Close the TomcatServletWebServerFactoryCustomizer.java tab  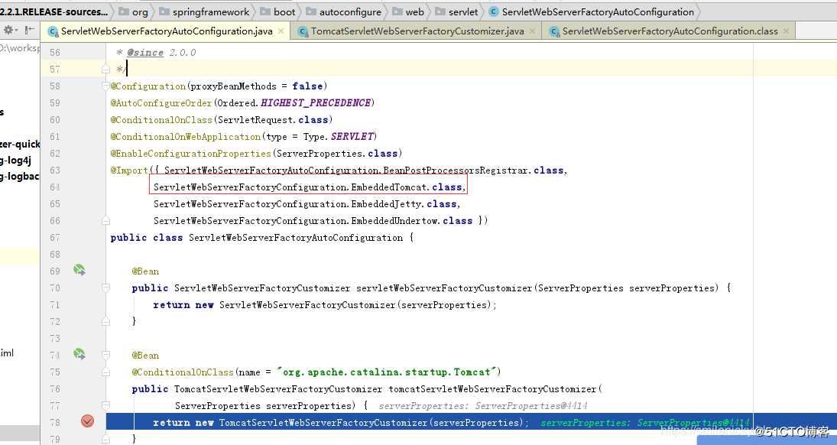pos(534,32)
